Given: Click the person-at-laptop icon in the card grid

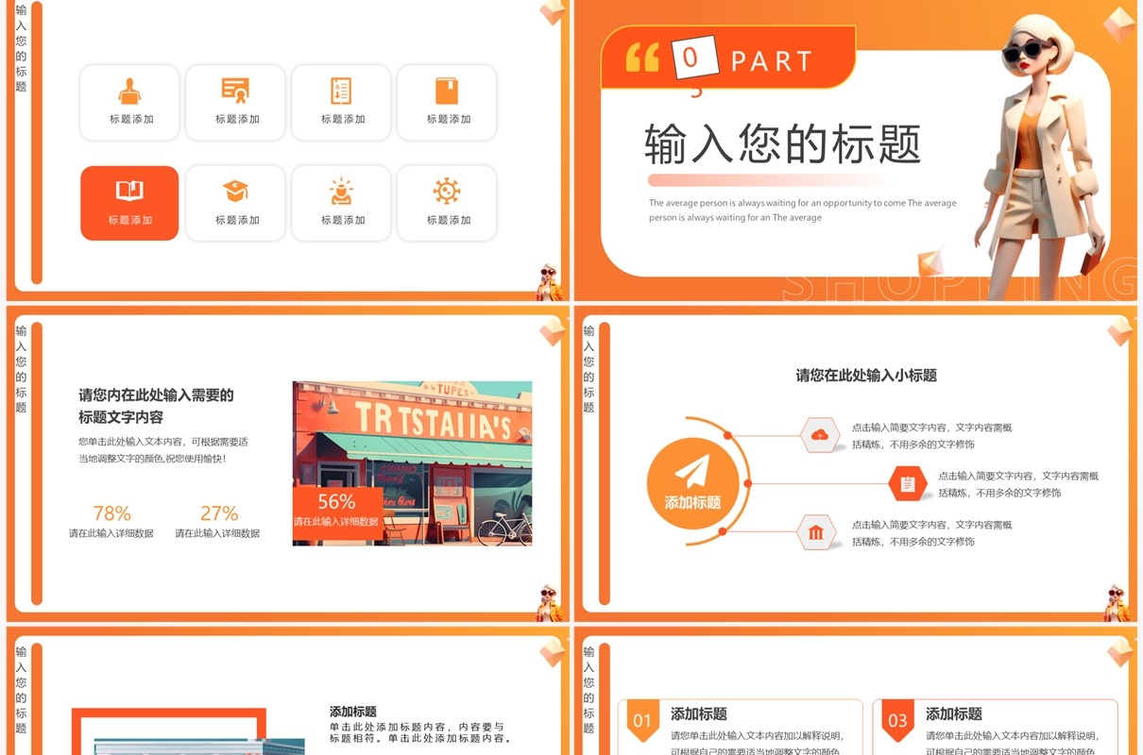Looking at the screenshot, I should (129, 91).
